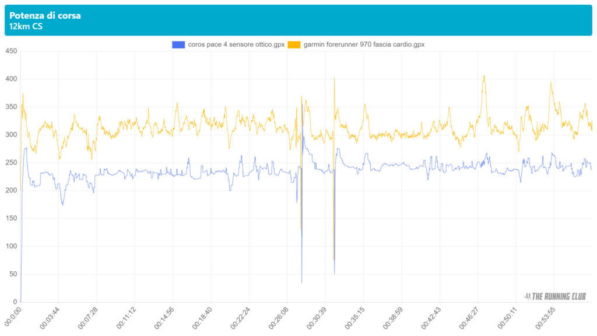
Task: Click the 450 value on the vertical axis
Action: (x=10, y=51)
